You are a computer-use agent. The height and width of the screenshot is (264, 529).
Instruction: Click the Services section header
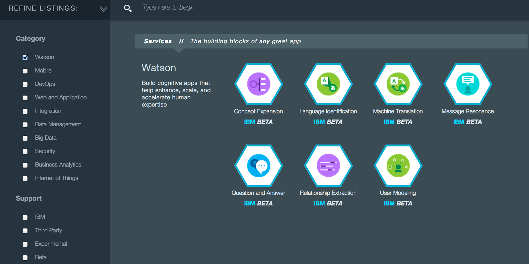coord(331,41)
